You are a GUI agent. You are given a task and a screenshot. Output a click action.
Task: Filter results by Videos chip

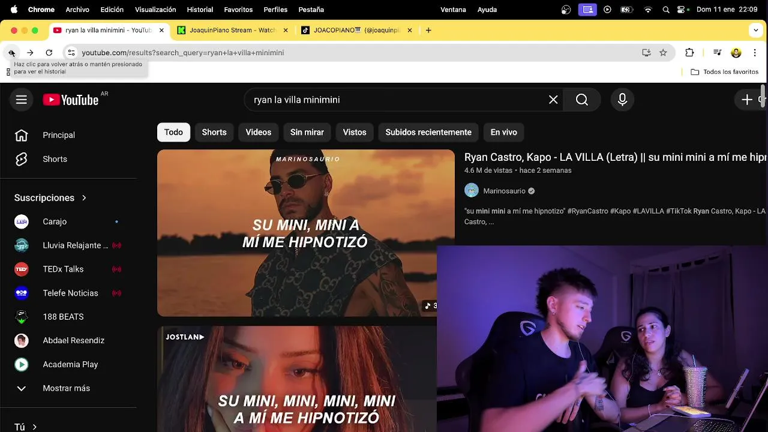[x=259, y=132]
